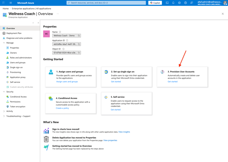
Task: Expand the Activity section
Action: click(x=4, y=111)
